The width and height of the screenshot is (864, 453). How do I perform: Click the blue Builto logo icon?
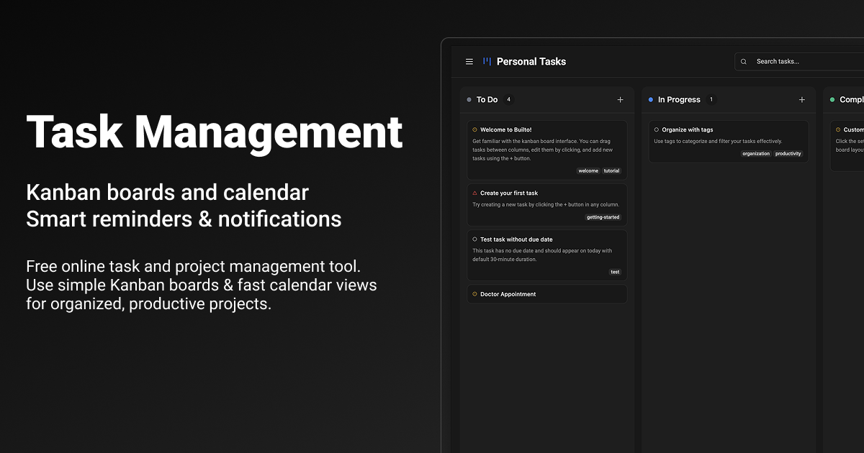[x=487, y=62]
